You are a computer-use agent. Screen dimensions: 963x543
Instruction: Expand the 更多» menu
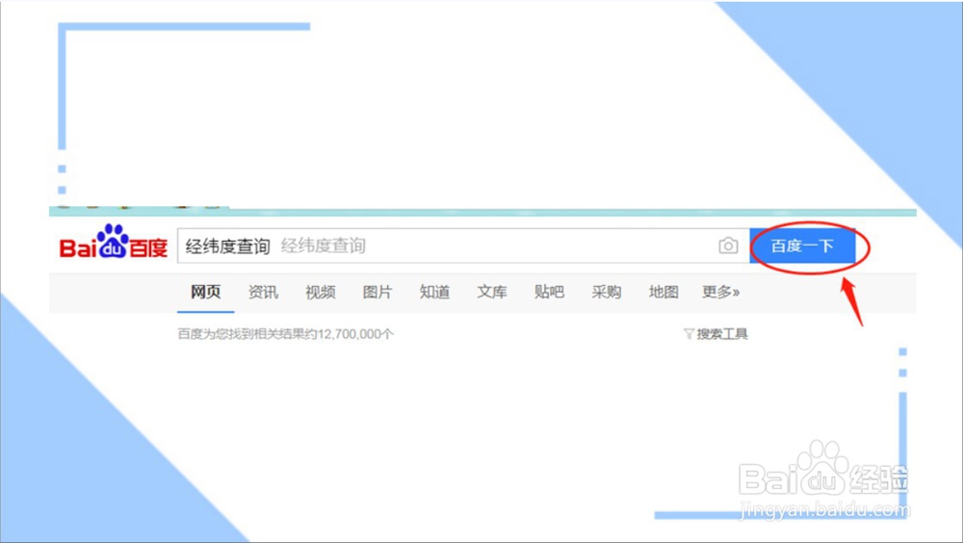(721, 292)
